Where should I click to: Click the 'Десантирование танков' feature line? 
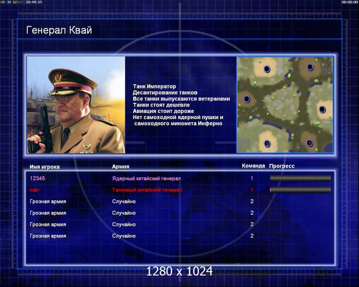pyautogui.click(x=165, y=93)
